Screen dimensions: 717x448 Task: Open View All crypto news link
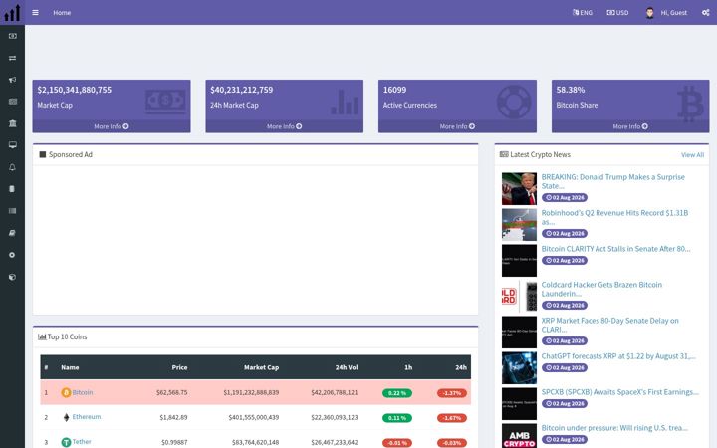(692, 155)
